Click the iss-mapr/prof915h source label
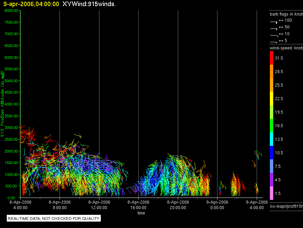This screenshot has width=303, height=228. pyautogui.click(x=286, y=206)
